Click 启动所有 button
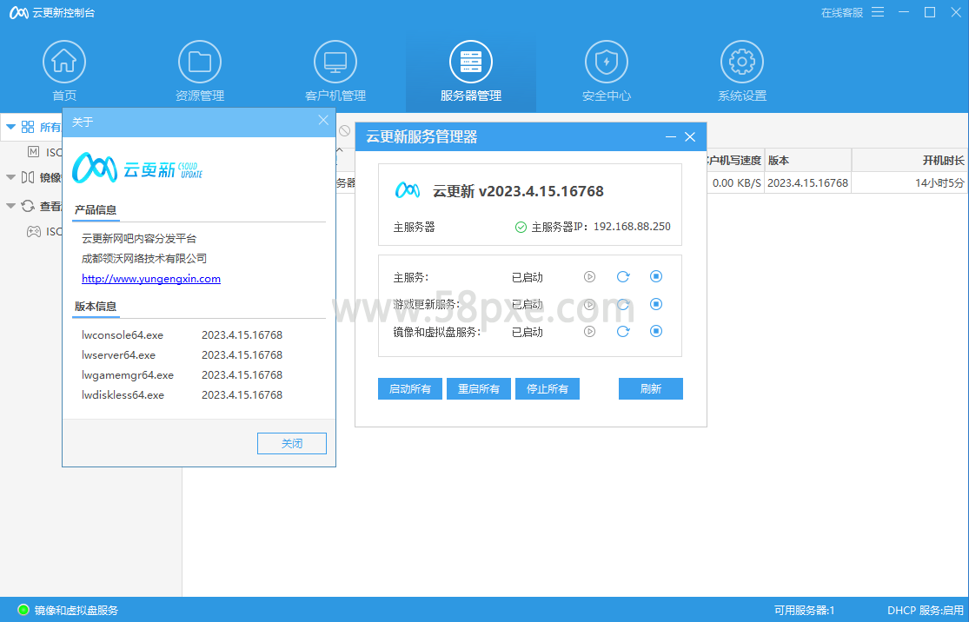The width and height of the screenshot is (969, 622). [x=409, y=388]
